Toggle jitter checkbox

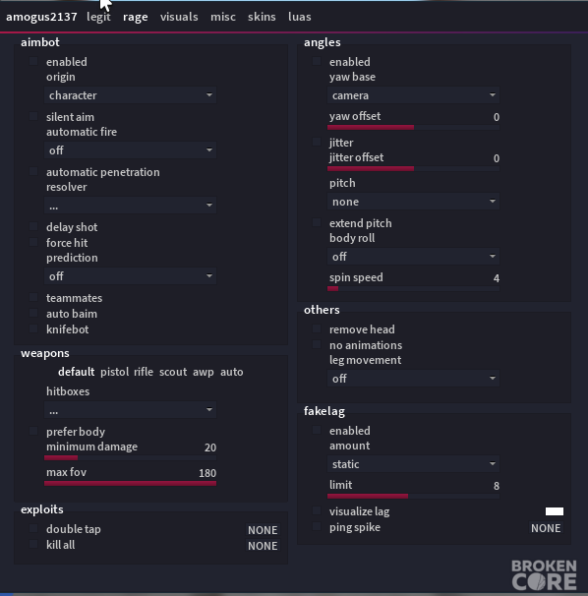[317, 142]
